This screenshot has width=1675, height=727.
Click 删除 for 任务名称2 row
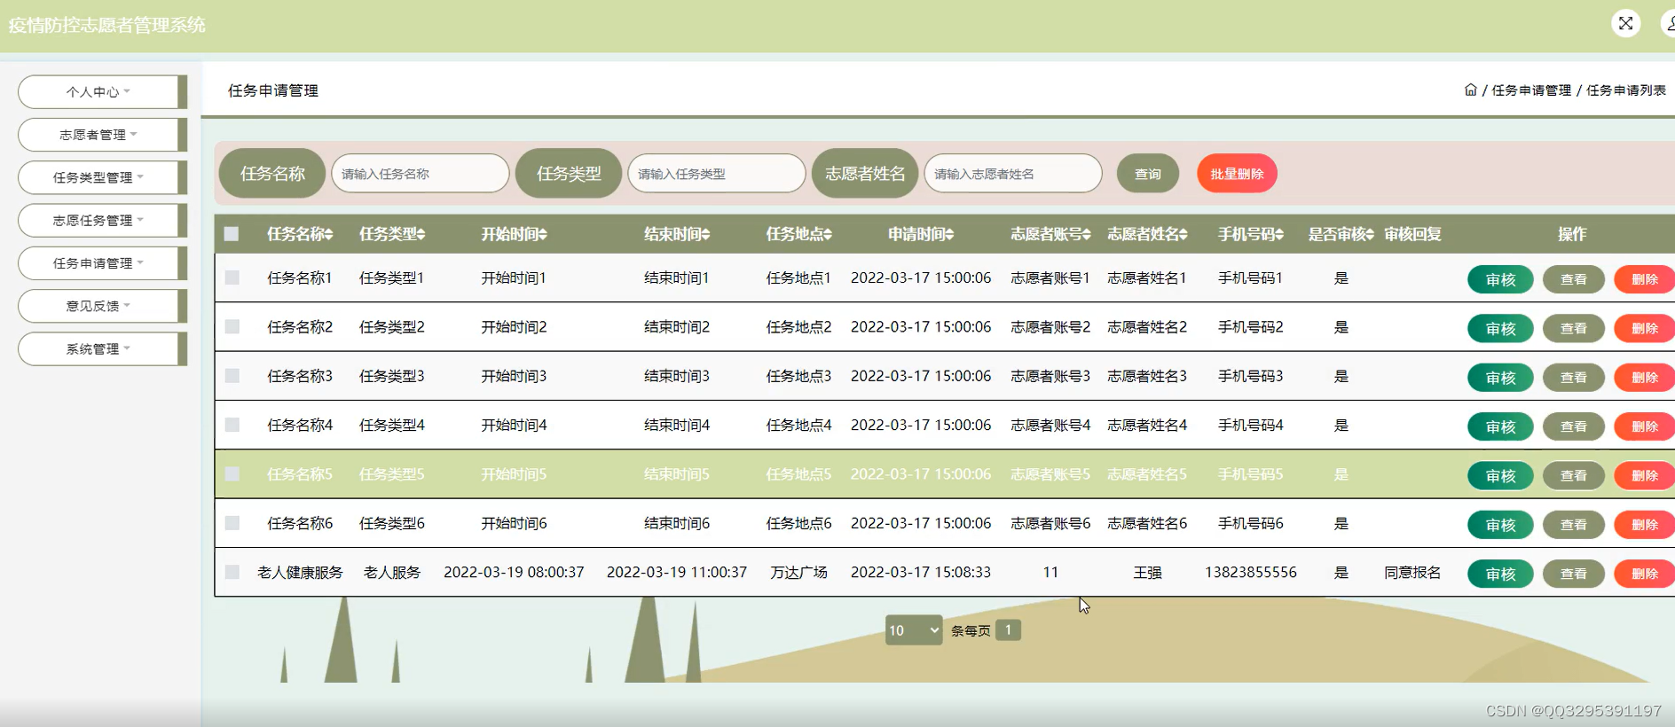click(x=1644, y=328)
